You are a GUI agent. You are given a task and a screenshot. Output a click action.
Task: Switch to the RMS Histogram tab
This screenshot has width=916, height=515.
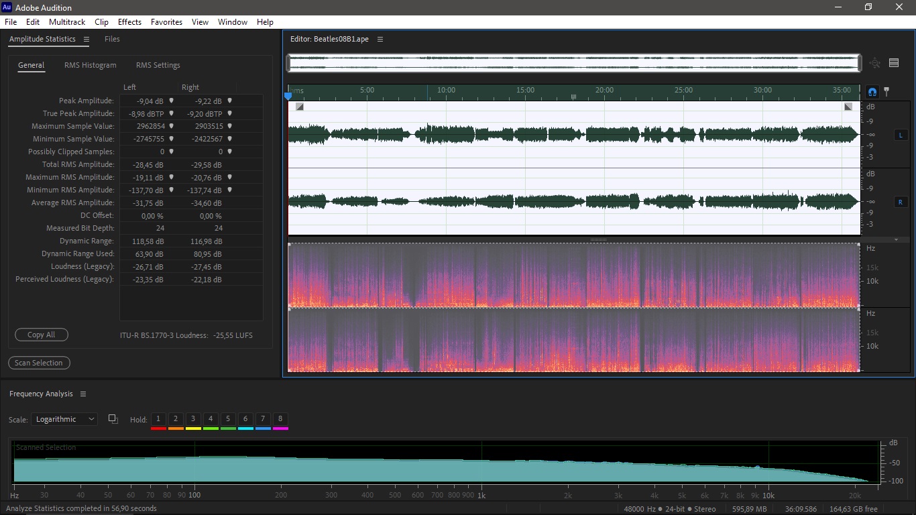pyautogui.click(x=91, y=66)
